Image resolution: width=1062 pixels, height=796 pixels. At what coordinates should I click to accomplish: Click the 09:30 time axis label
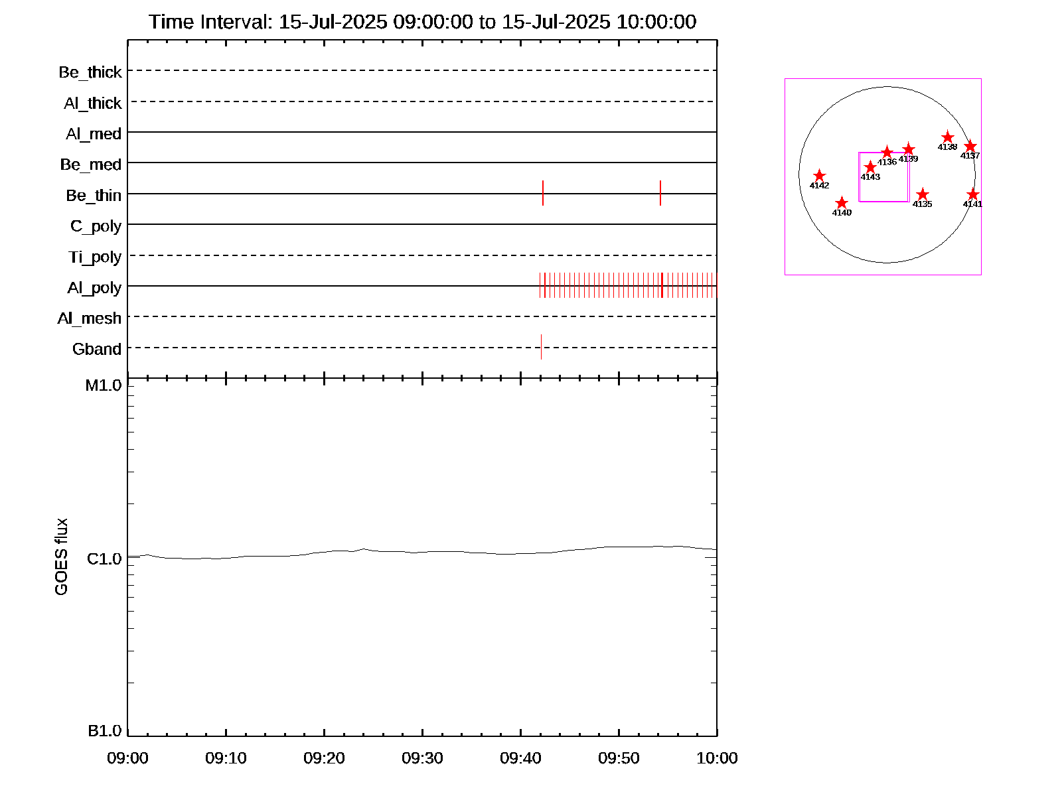coord(422,758)
